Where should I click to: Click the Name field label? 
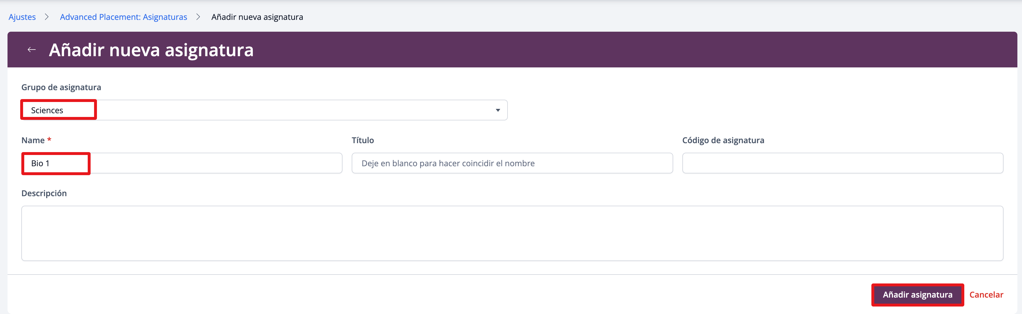pos(33,140)
